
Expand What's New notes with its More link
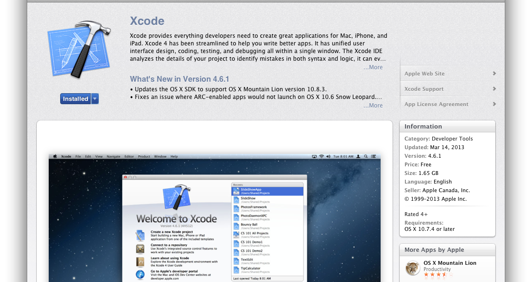[x=373, y=106]
